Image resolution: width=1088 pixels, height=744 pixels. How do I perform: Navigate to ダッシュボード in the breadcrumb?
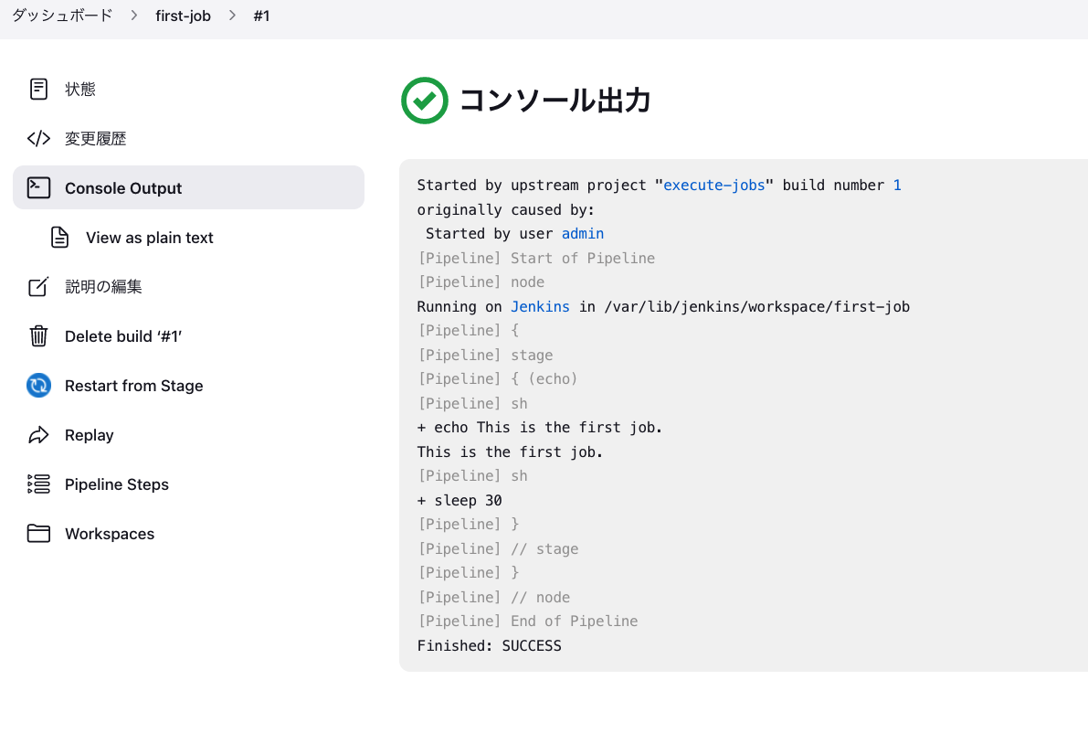click(60, 16)
